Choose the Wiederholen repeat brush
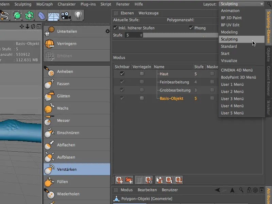 pos(77,194)
